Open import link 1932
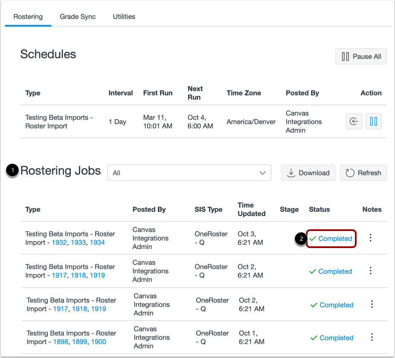Viewport: 395px width, 358px height. tap(59, 243)
